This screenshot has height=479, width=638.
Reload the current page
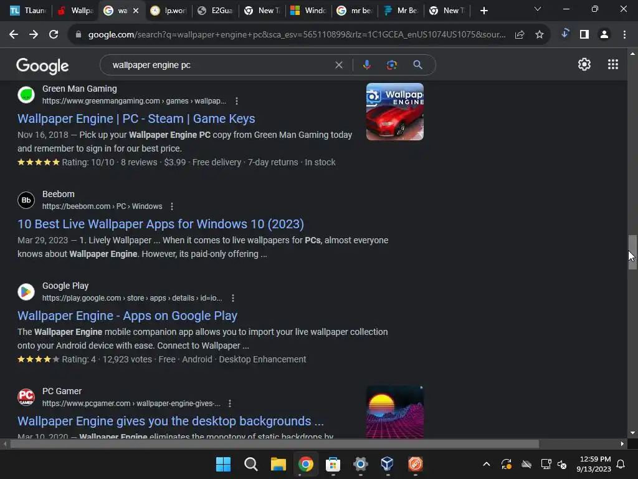pos(54,35)
